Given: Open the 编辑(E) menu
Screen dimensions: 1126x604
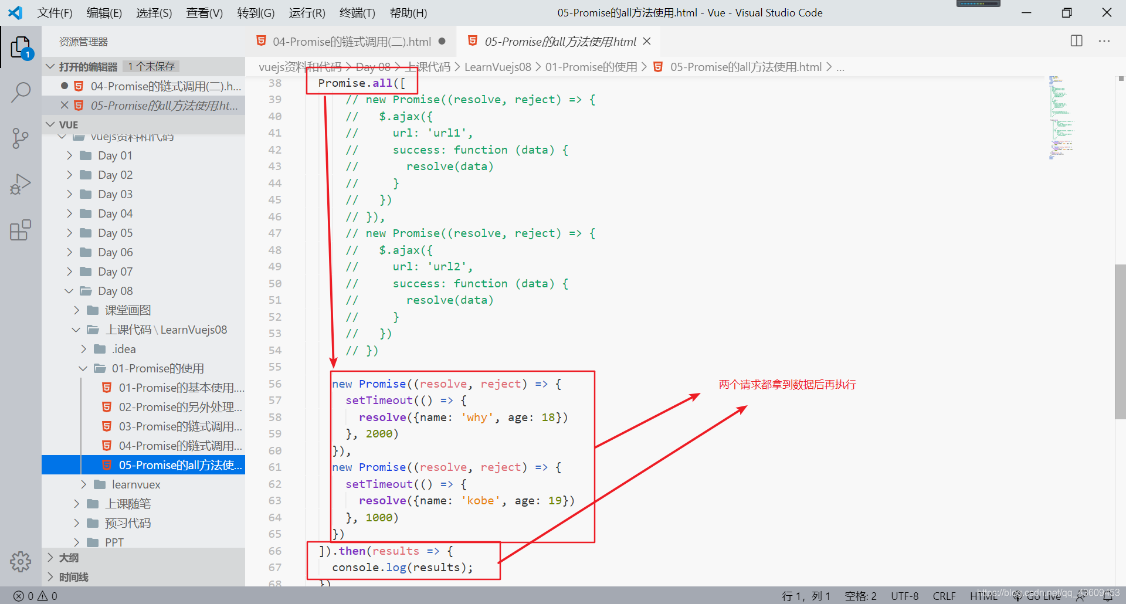Looking at the screenshot, I should point(104,13).
